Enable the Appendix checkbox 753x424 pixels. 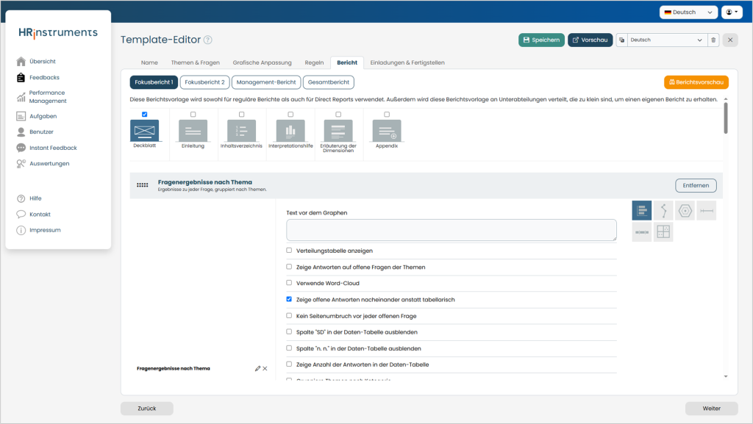(387, 114)
